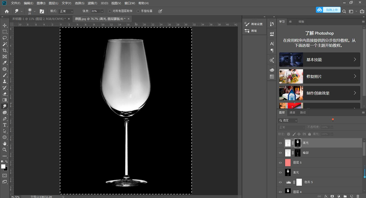Toggle lock transparent pixels icon

[289, 134]
